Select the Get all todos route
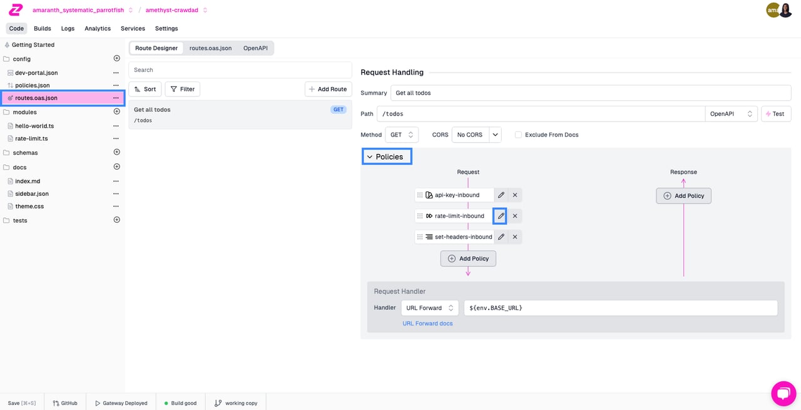 click(240, 115)
